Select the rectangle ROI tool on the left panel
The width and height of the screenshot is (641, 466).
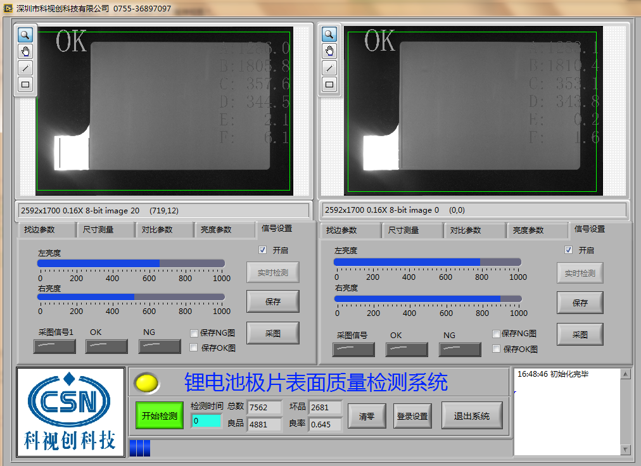point(25,84)
